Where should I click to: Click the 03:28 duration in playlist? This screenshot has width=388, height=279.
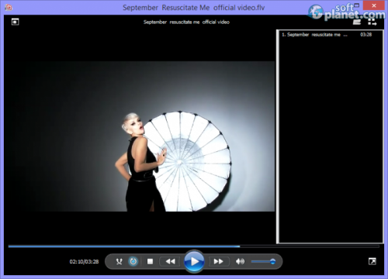[x=366, y=35]
